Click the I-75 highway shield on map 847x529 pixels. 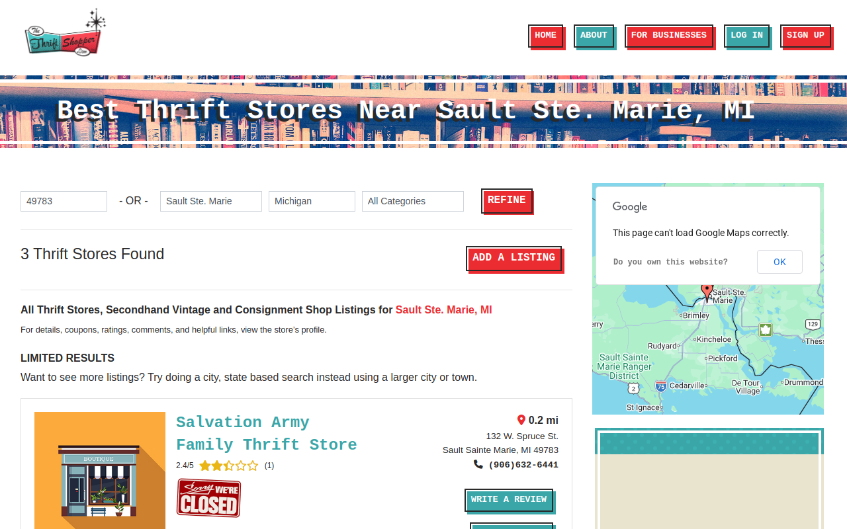[x=660, y=386]
